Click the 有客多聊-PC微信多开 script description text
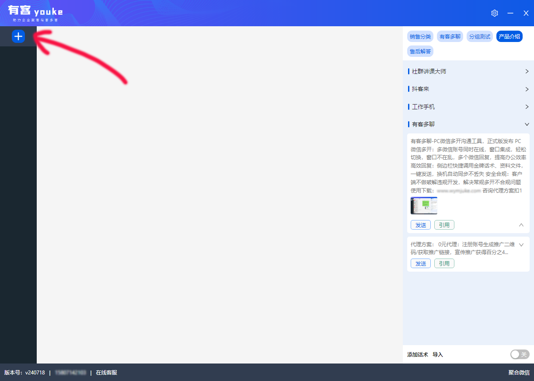Image resolution: width=534 pixels, height=381 pixels. pyautogui.click(x=468, y=166)
